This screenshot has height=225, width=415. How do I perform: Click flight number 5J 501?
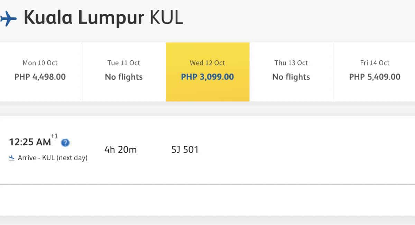click(185, 150)
